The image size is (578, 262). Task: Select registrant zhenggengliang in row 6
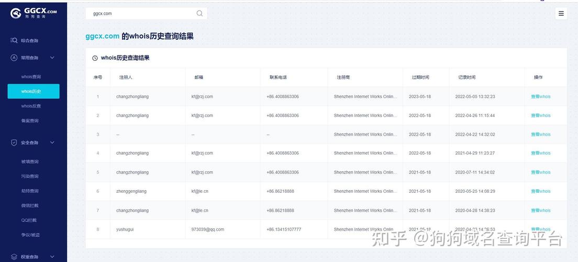(131, 191)
